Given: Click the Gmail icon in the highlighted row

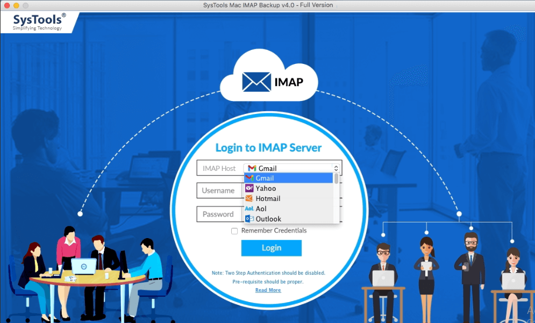Looking at the screenshot, I should pos(249,178).
